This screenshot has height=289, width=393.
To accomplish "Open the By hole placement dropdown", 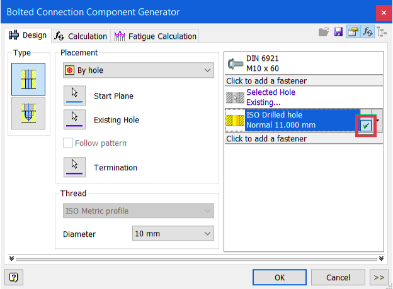I will click(x=138, y=70).
